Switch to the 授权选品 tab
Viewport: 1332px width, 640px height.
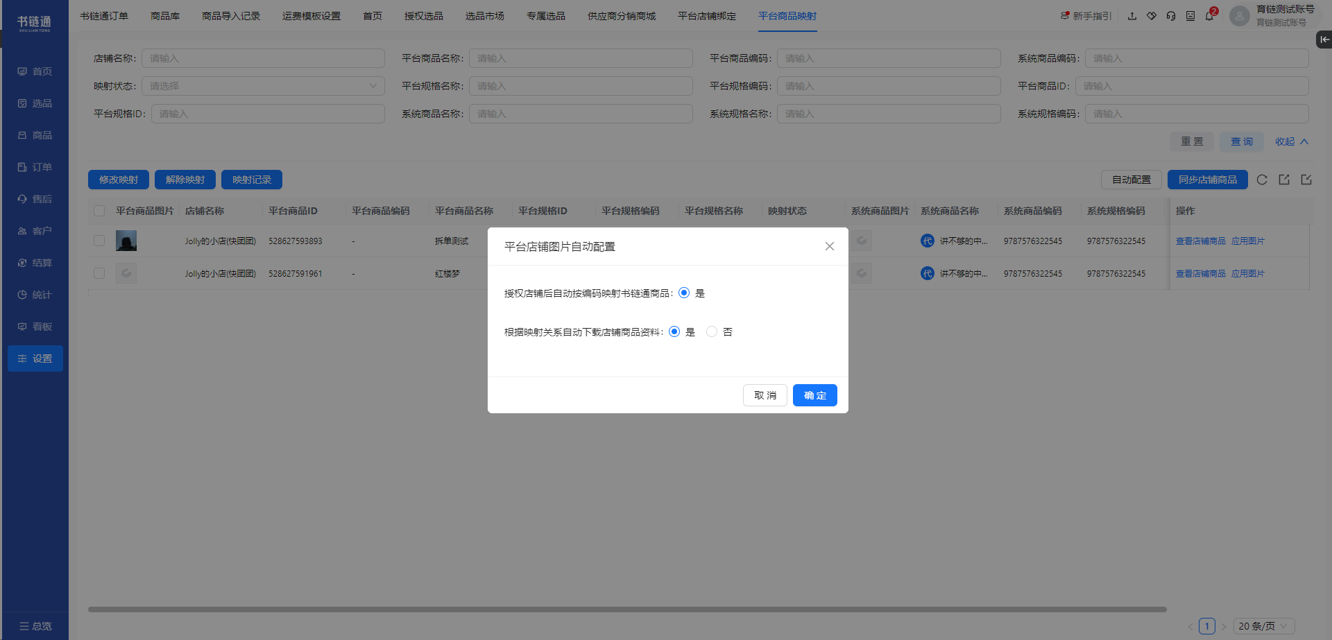pos(424,16)
